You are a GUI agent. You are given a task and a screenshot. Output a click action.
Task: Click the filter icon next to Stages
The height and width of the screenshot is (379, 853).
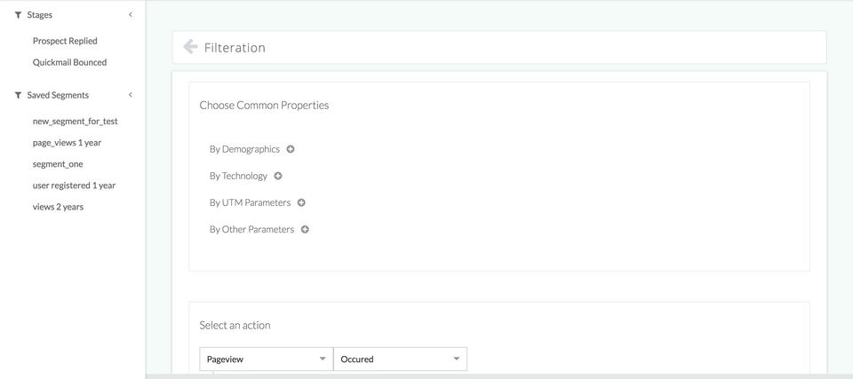coord(18,15)
